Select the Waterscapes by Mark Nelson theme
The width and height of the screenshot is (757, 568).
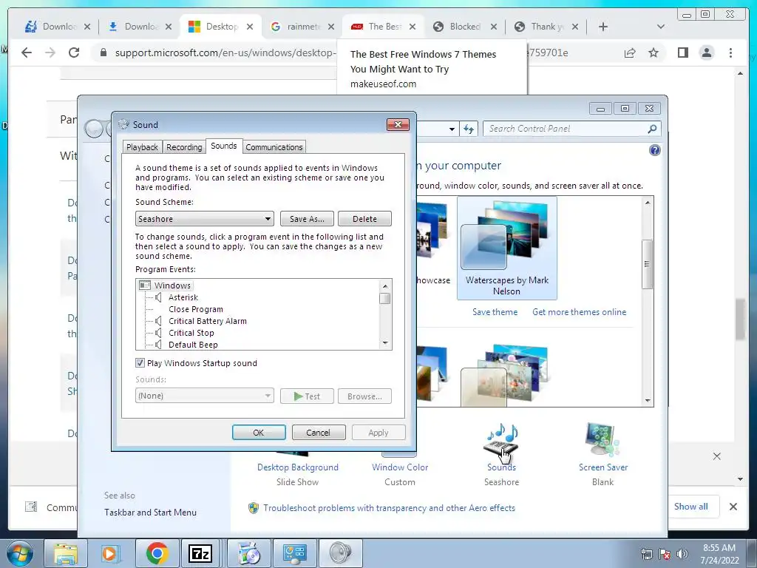[x=507, y=248]
